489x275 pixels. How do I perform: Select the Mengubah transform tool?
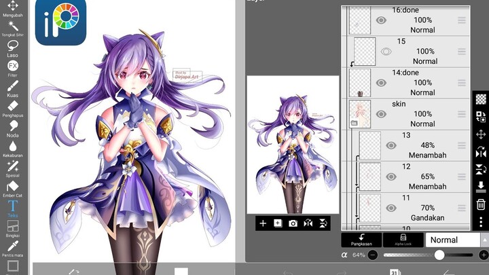(x=12, y=7)
